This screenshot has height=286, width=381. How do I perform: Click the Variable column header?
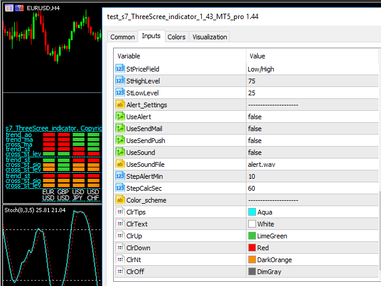pos(179,55)
